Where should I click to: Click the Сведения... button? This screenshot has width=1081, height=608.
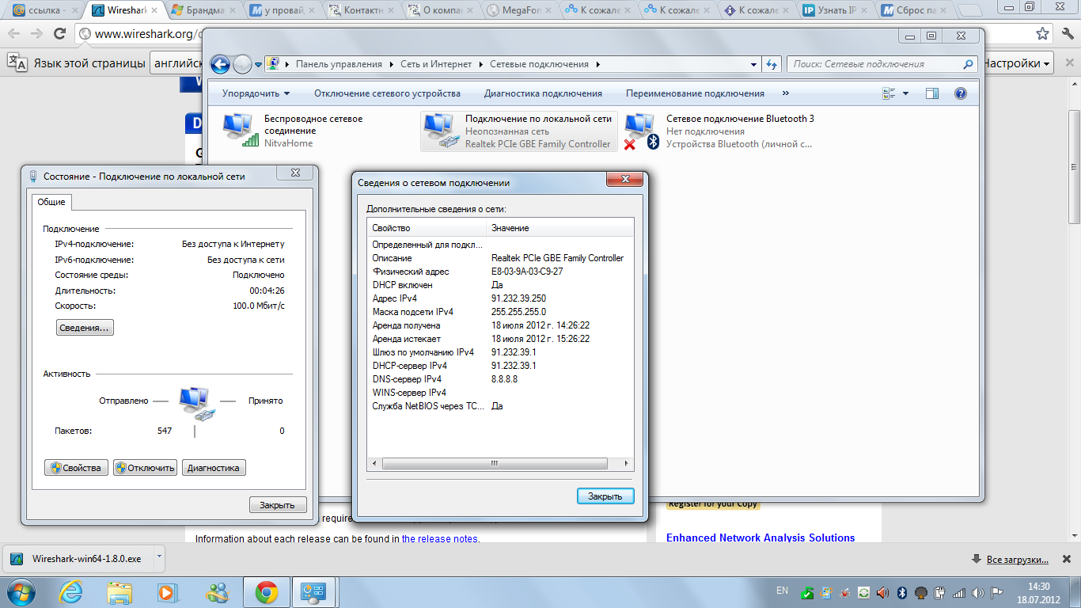point(85,328)
